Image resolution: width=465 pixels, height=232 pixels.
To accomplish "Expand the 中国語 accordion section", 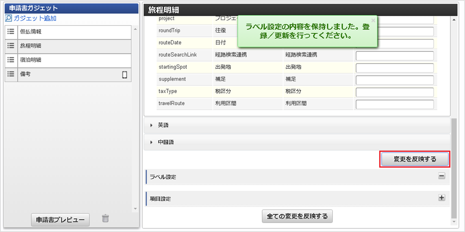I will [x=166, y=143].
